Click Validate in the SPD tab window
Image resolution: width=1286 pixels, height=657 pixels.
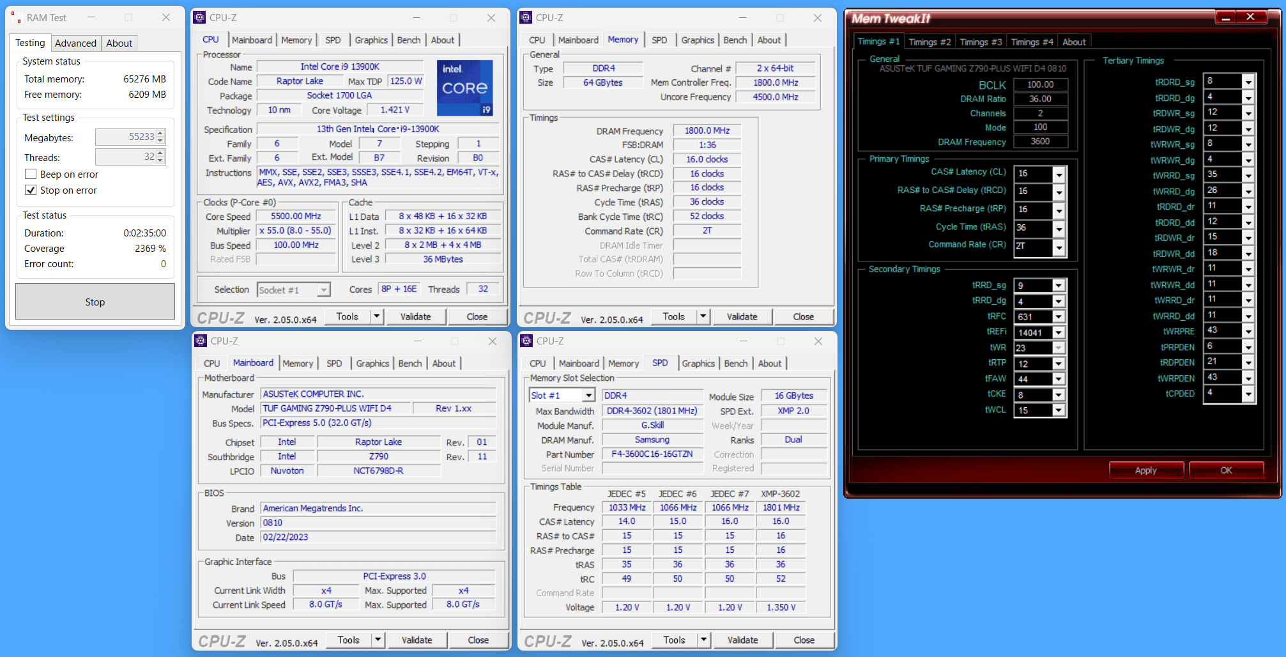coord(743,640)
